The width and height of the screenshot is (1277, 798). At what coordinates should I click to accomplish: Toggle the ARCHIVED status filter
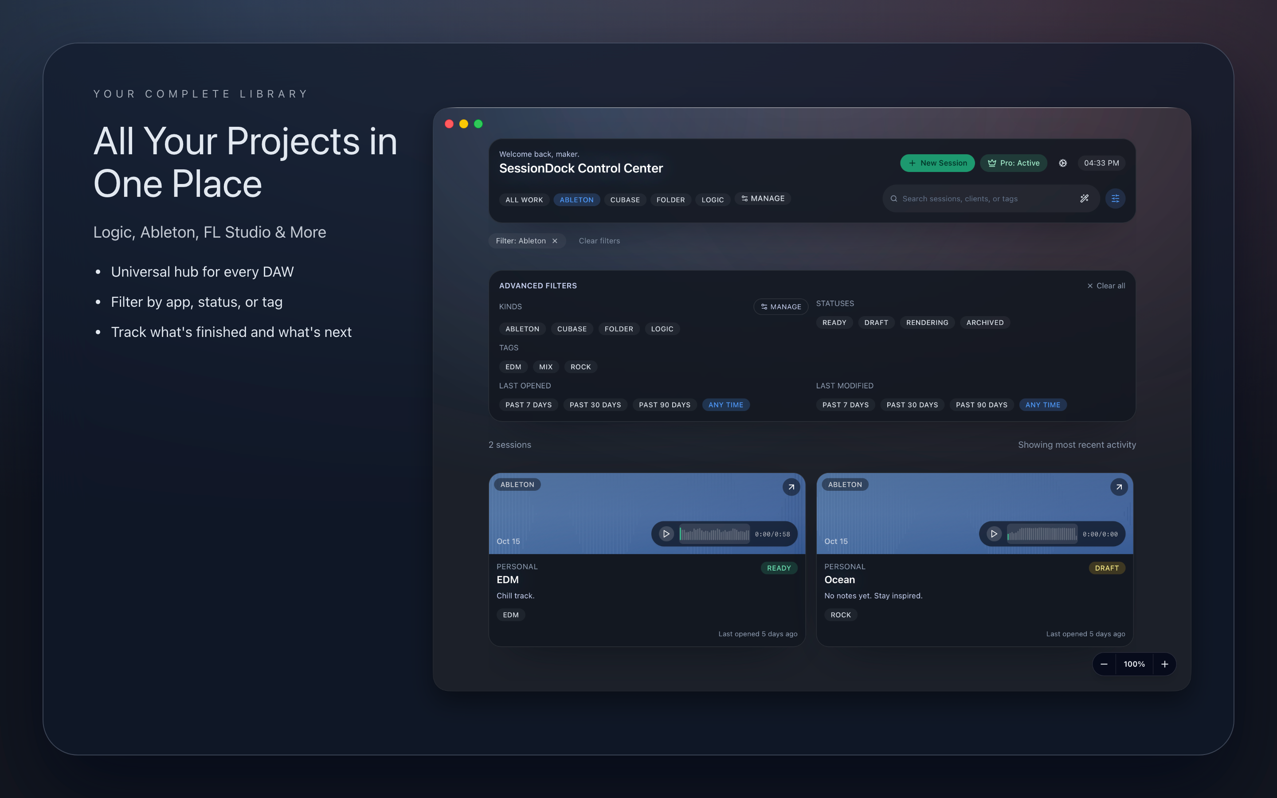pos(985,322)
